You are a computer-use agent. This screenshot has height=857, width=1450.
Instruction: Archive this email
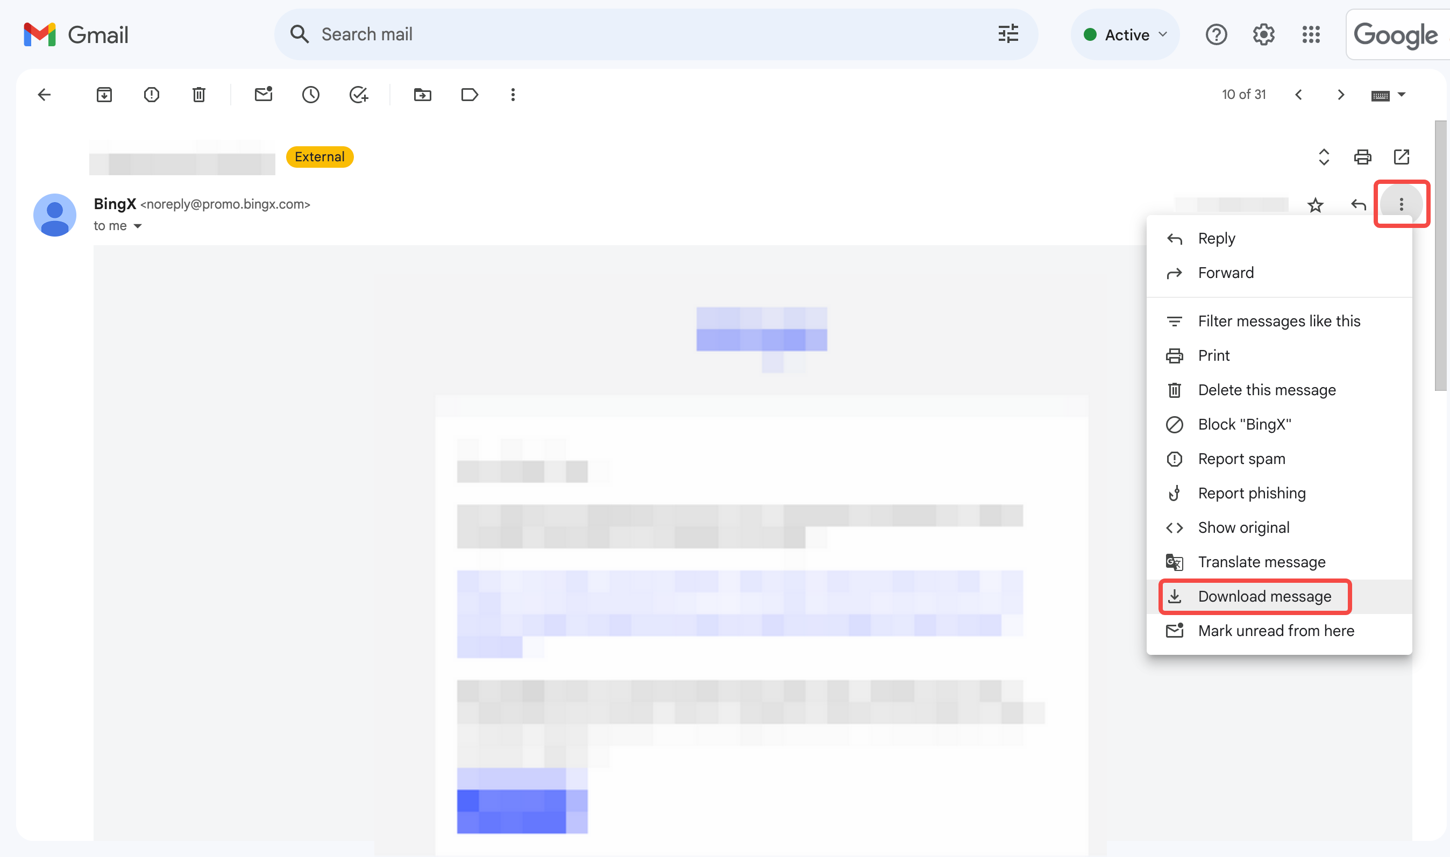104,94
